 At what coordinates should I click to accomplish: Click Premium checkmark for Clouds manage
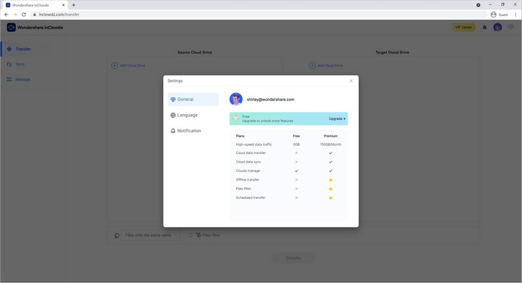click(x=331, y=171)
